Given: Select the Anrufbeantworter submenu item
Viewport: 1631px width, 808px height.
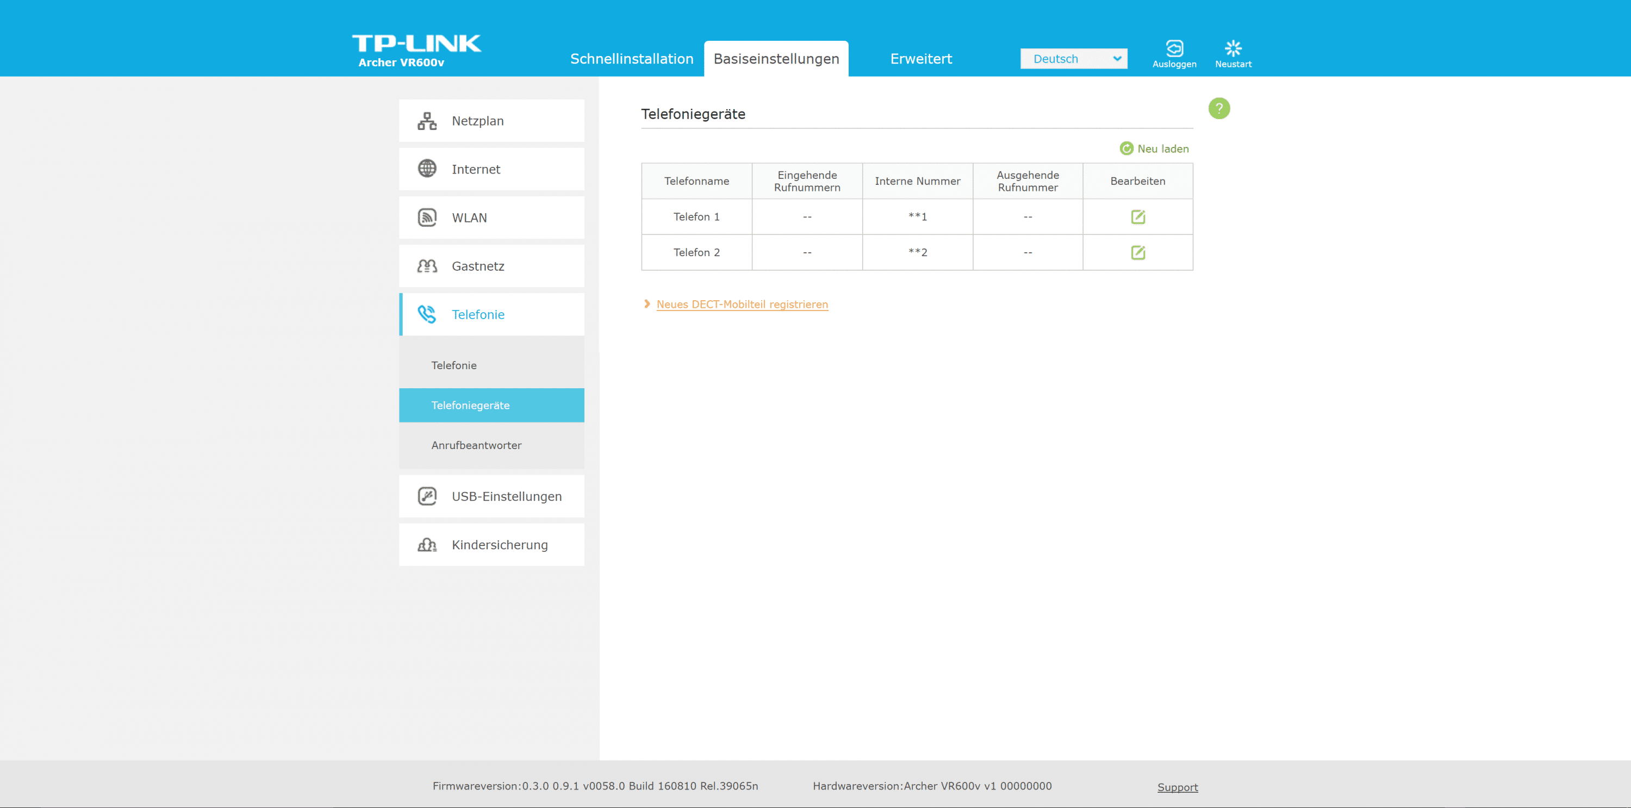Looking at the screenshot, I should 476,445.
